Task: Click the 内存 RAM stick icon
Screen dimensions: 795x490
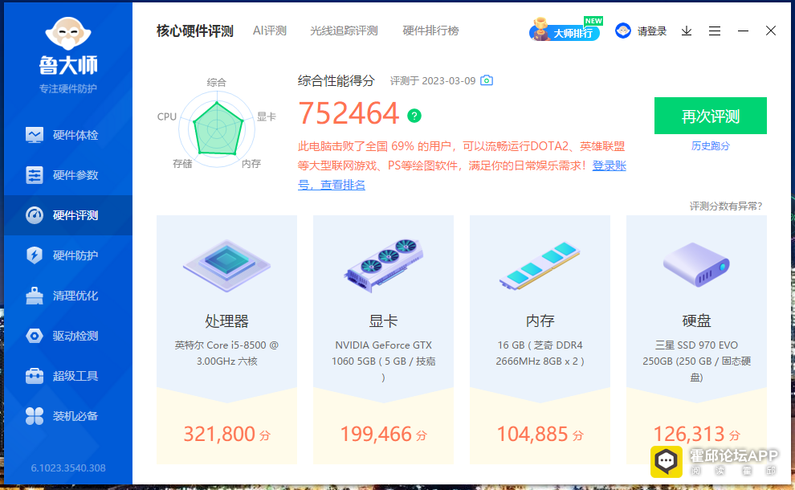Action: 540,265
